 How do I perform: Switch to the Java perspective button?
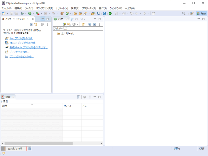[x=201, y=13]
